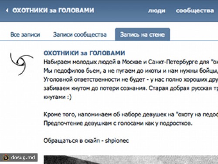Click the line starting Мы педофилов бьем
The height and width of the screenshot is (164, 218).
(131, 71)
